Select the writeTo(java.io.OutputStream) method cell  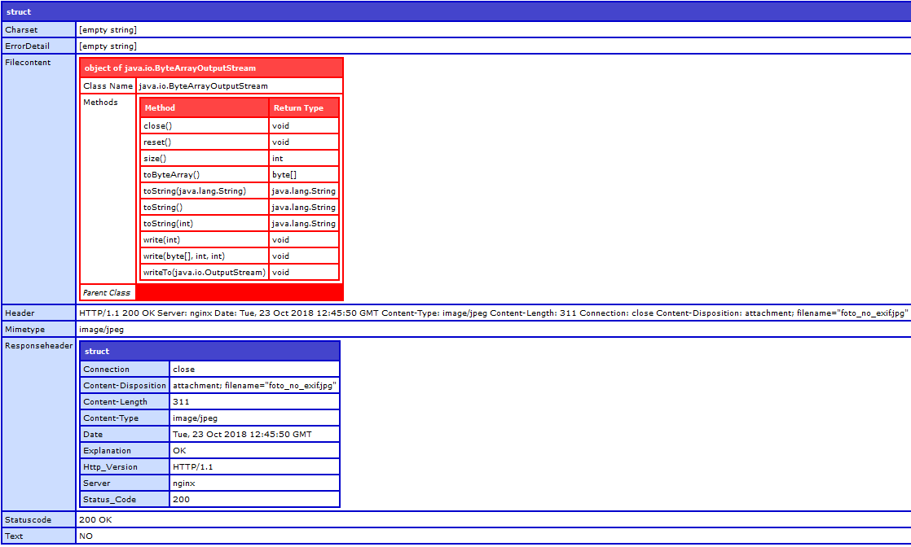pyautogui.click(x=204, y=273)
